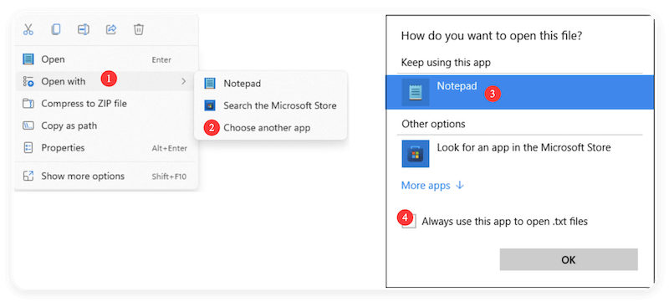
Task: Check Always use this app for .txt files
Action: coord(409,222)
